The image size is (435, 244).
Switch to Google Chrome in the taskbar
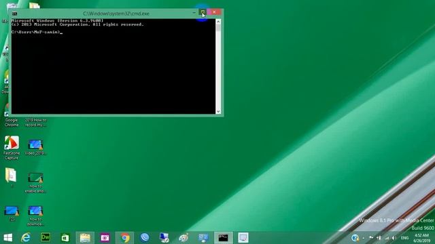pos(125,238)
